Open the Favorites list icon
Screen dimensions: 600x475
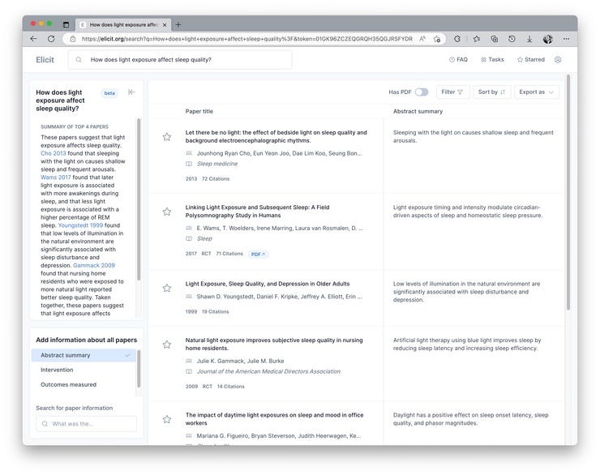[x=477, y=39]
